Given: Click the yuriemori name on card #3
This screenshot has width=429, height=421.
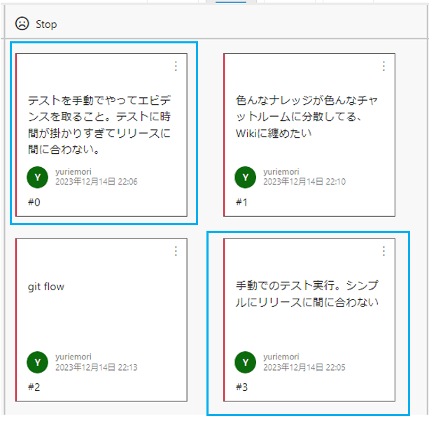Looking at the screenshot, I should 281,357.
